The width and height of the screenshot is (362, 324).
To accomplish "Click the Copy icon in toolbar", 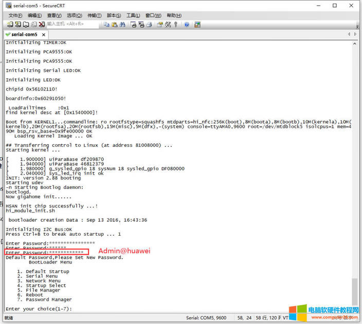I will 106,24.
